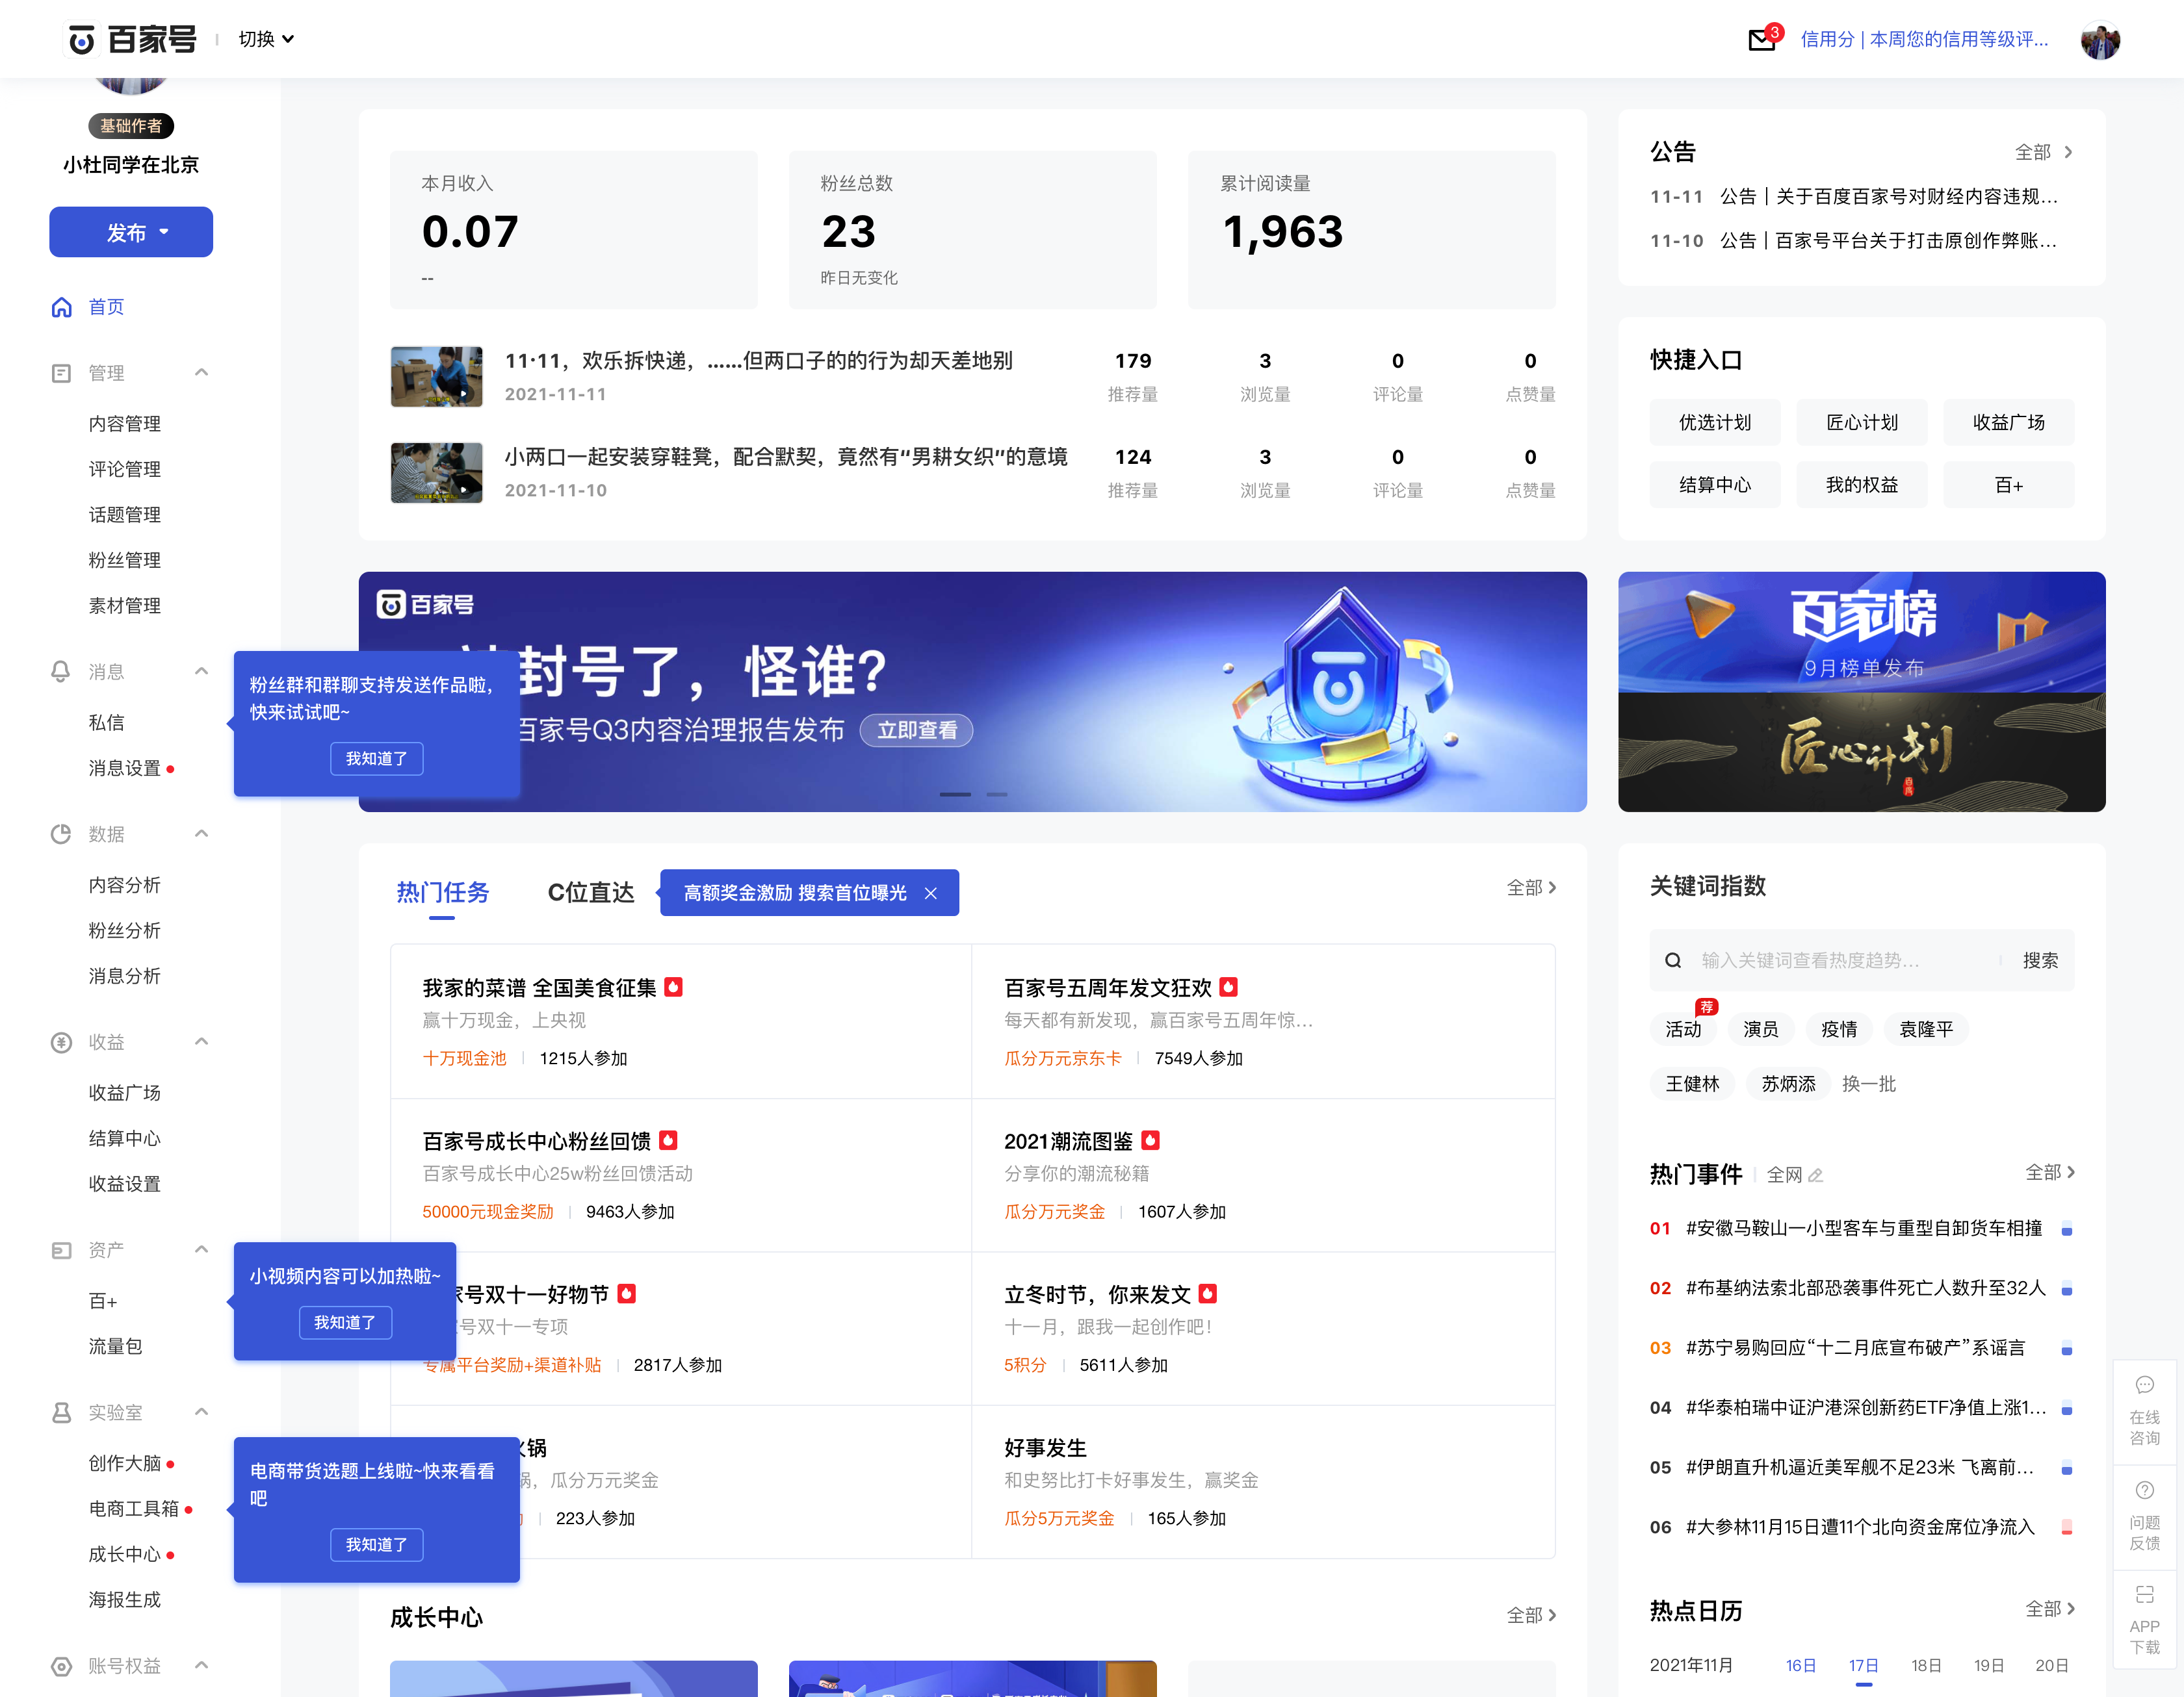This screenshot has height=1697, width=2184.
Task: Open APP下载 icon
Action: coord(2144,1594)
